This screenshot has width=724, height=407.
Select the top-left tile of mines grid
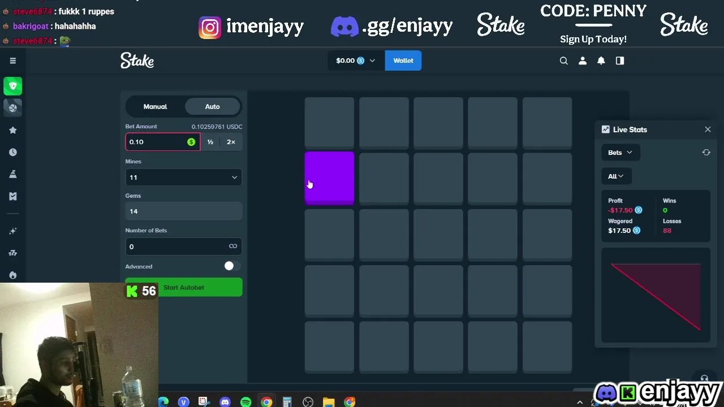point(329,123)
